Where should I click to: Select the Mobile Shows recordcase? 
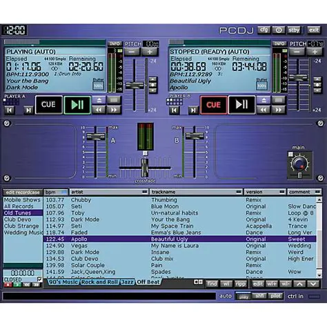pos(22,200)
